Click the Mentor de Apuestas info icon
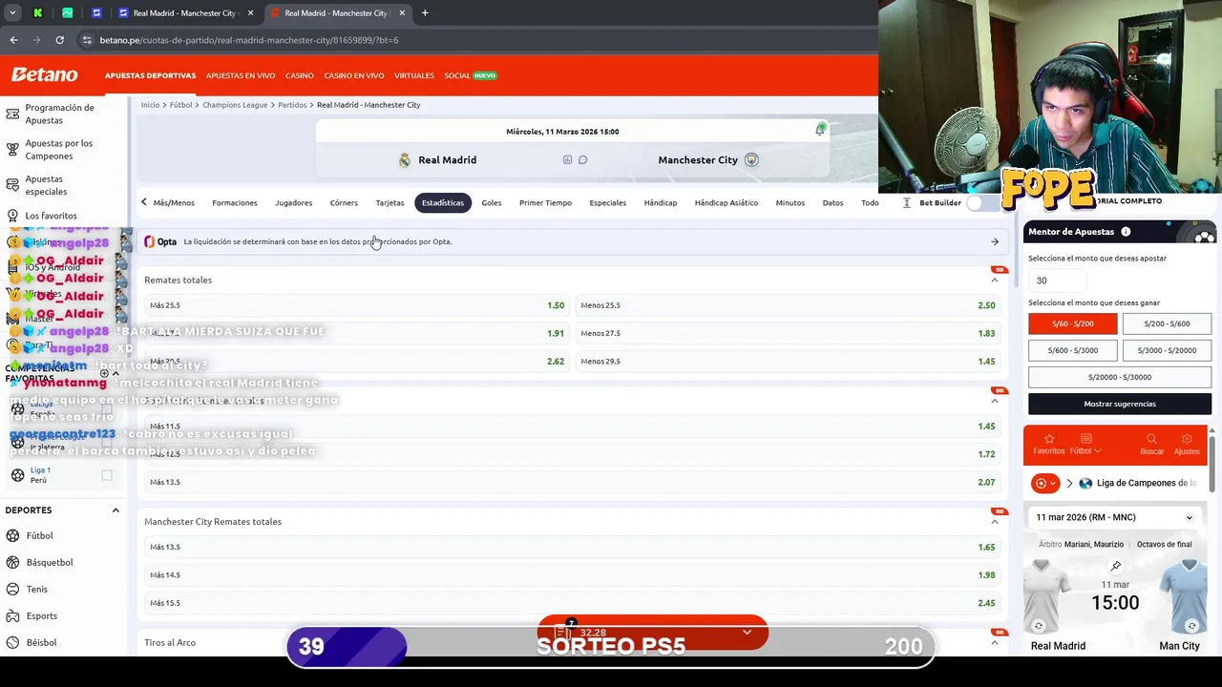 (x=1126, y=232)
